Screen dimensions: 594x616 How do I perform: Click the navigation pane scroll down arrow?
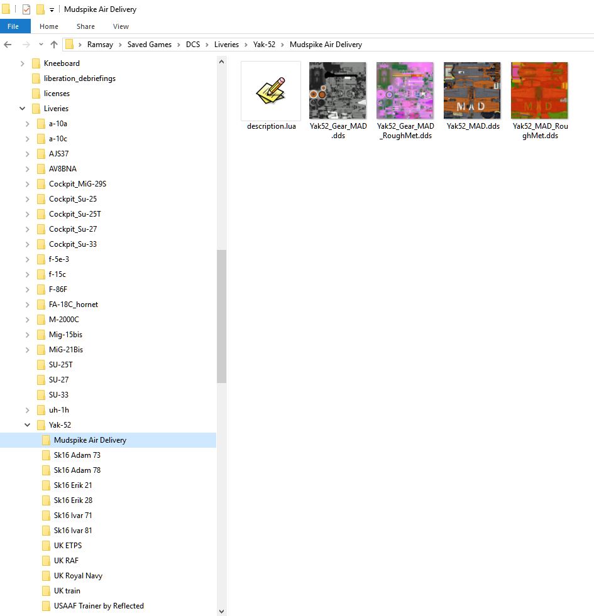click(221, 611)
